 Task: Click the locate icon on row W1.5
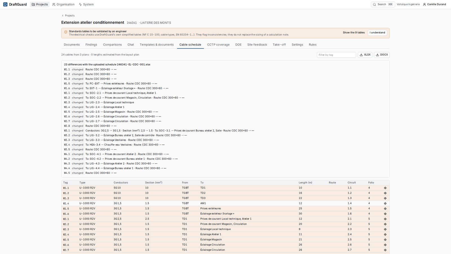click(385, 209)
